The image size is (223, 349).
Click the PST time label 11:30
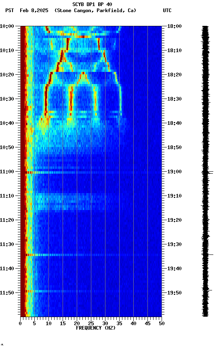[x=7, y=244]
